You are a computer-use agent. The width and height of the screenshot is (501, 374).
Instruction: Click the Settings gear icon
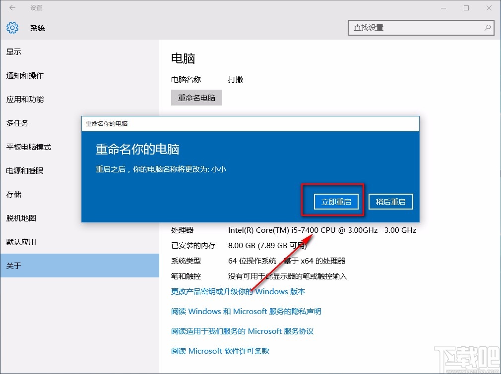tap(12, 28)
